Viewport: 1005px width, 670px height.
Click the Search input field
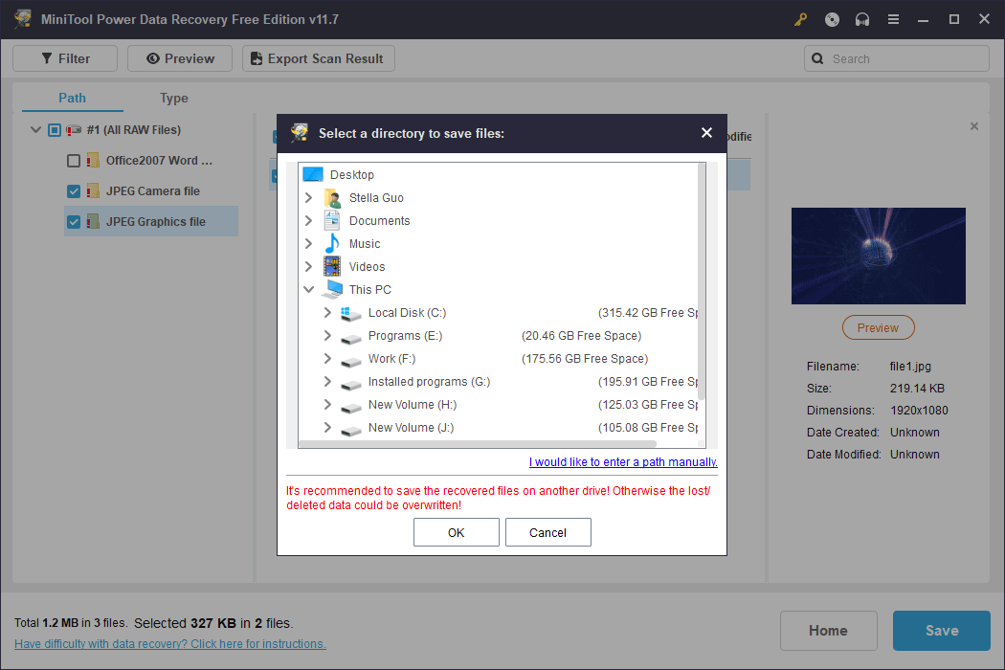897,58
